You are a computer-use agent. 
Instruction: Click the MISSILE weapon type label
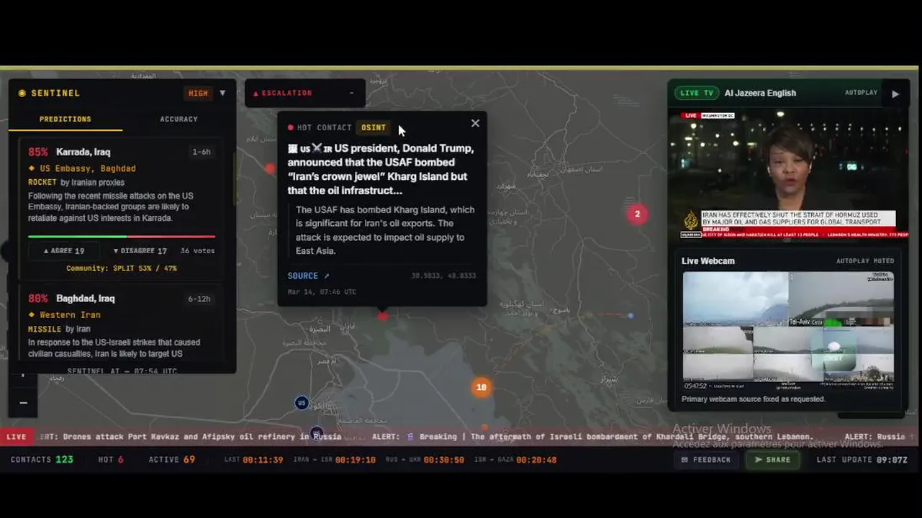click(45, 329)
